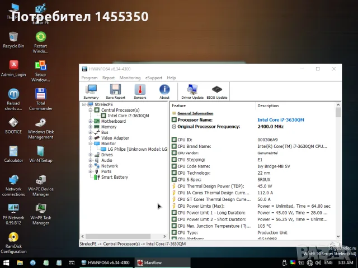
Task: Click Reload shortcuts desktop icon
Action: click(13, 99)
